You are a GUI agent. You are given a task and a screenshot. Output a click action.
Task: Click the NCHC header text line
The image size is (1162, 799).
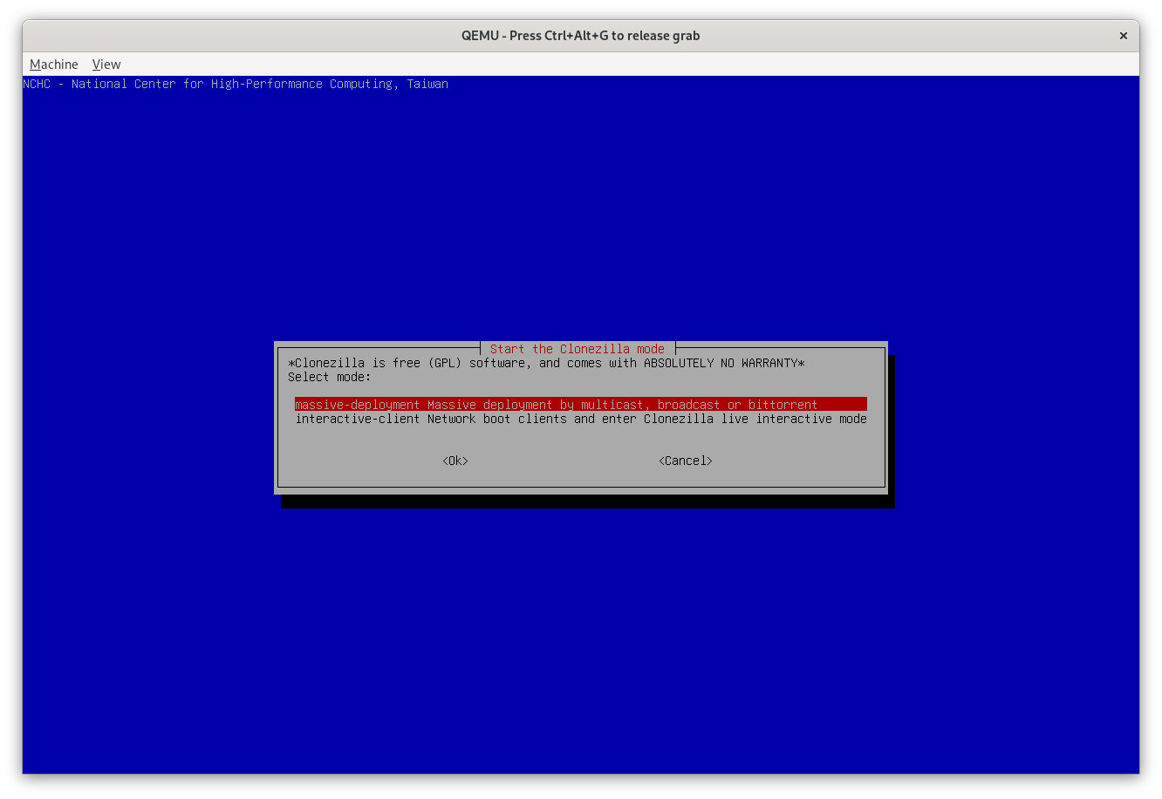236,84
